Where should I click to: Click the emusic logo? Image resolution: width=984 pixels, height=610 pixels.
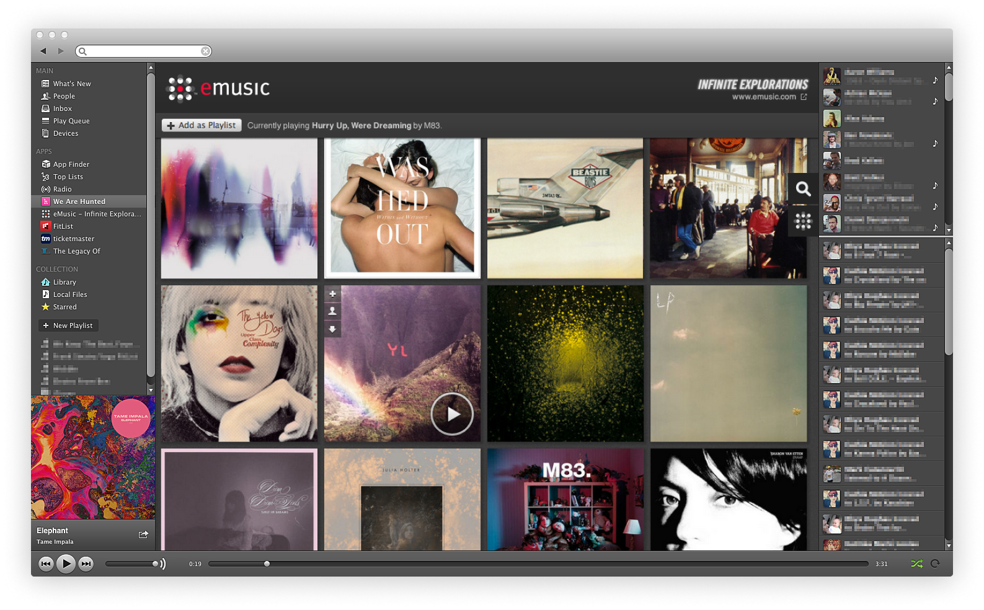click(x=218, y=88)
